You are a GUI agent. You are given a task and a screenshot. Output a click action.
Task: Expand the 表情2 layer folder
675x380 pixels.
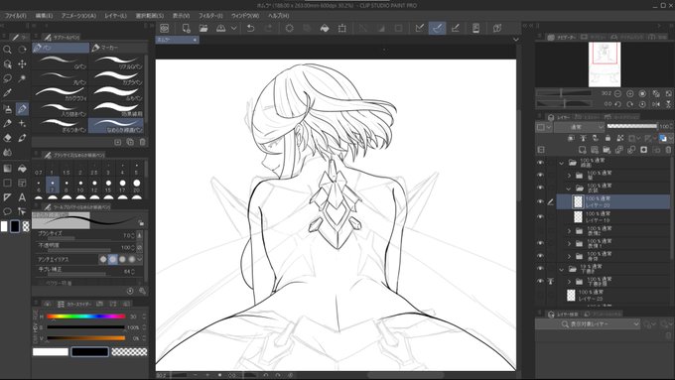tap(569, 231)
